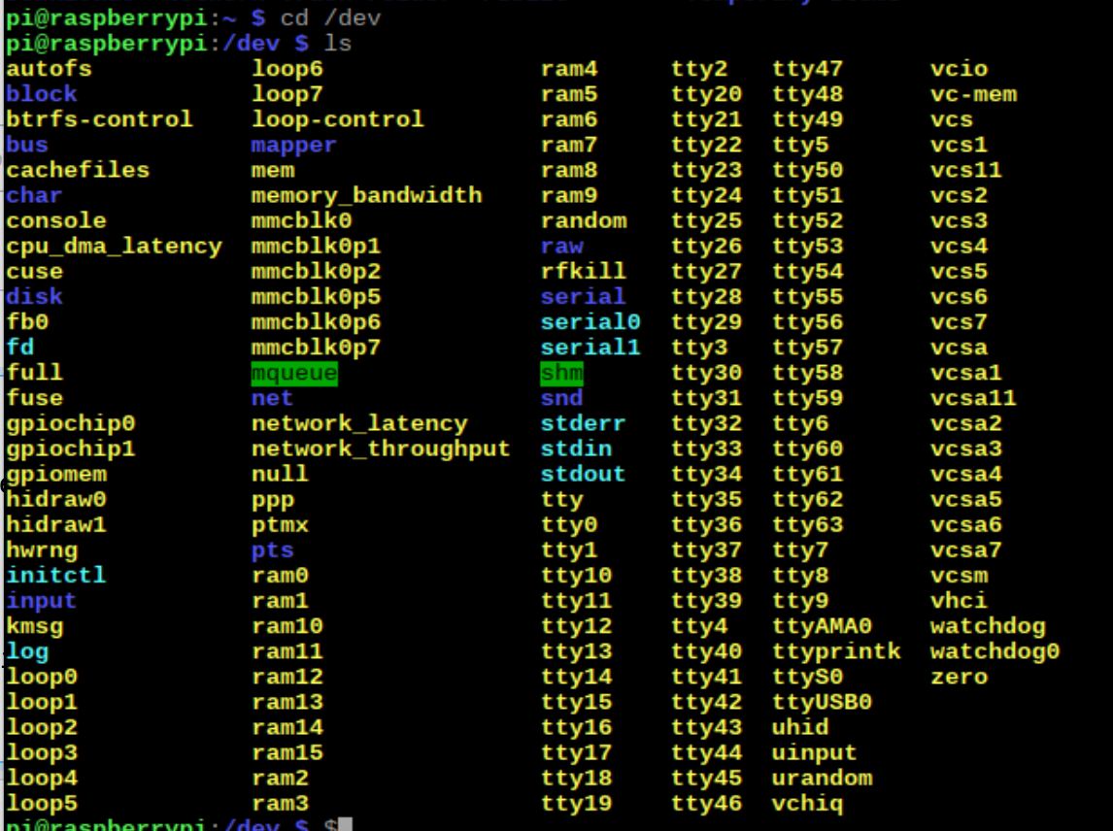The image size is (1113, 831).
Task: Click the blue 'mapper' directory
Action: point(294,145)
